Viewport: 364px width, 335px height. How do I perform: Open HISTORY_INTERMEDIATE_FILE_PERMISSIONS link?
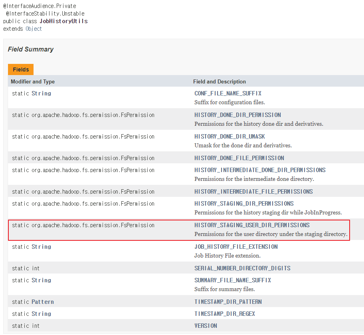[x=253, y=192]
